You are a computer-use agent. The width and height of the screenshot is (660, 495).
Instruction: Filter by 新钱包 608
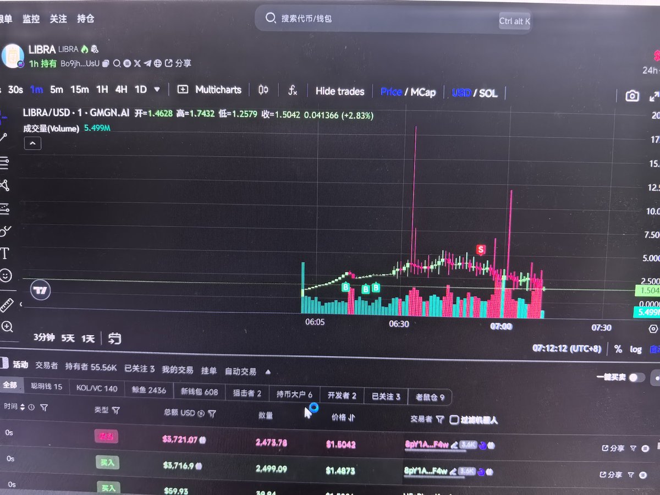click(x=199, y=392)
